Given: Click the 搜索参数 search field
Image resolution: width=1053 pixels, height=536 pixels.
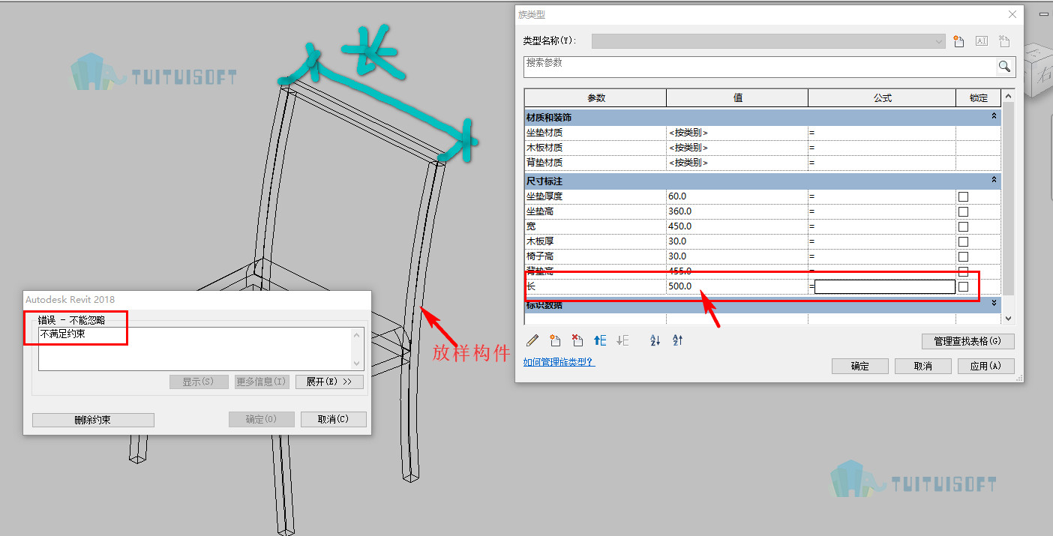Looking at the screenshot, I should (x=759, y=67).
